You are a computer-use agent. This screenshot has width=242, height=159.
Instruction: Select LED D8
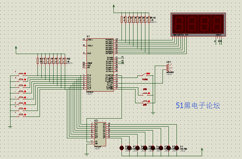122,148
